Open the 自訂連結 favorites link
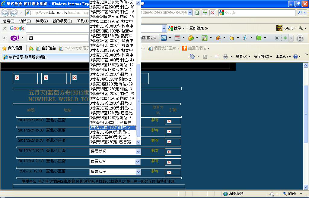 tap(46, 48)
